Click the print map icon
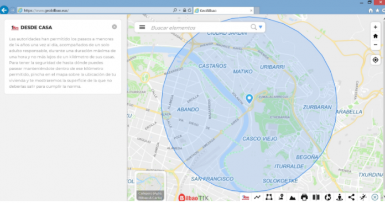 [304, 197]
